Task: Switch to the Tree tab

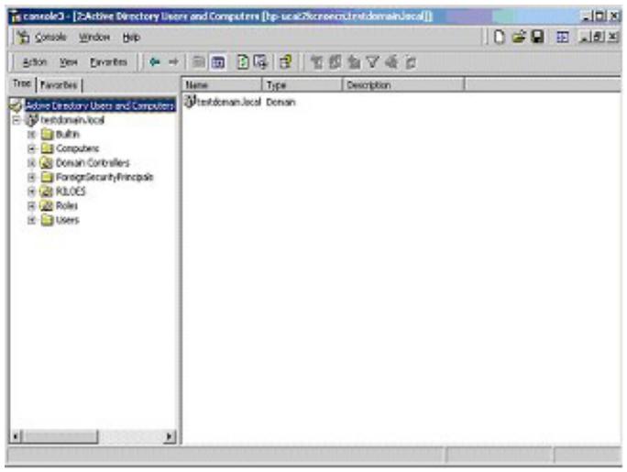Action: point(22,83)
